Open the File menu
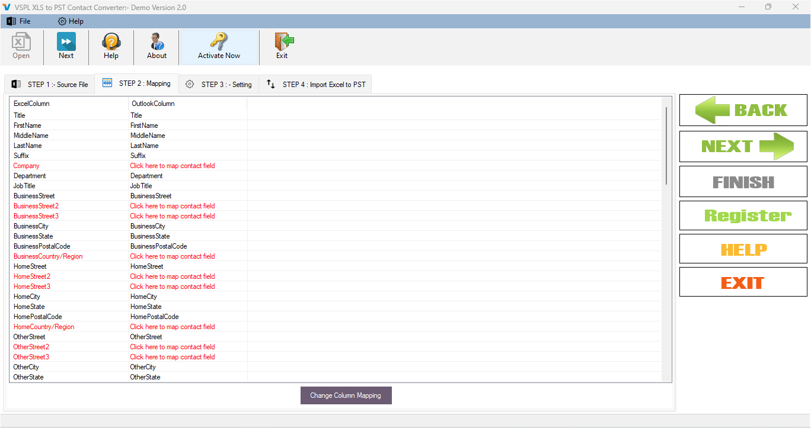The width and height of the screenshot is (811, 428). [19, 21]
